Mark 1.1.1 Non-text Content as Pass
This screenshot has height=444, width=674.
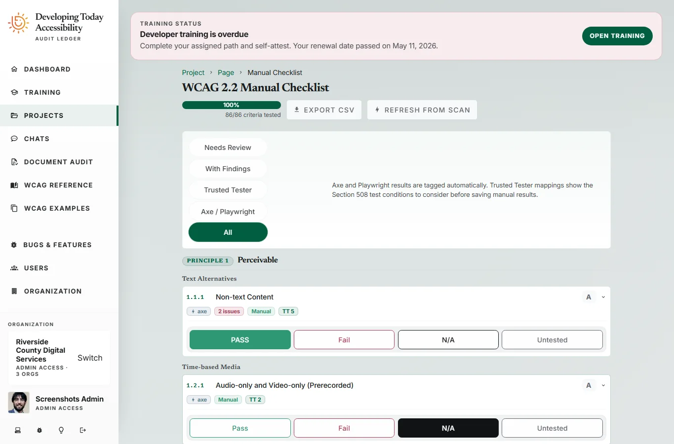[x=240, y=340]
